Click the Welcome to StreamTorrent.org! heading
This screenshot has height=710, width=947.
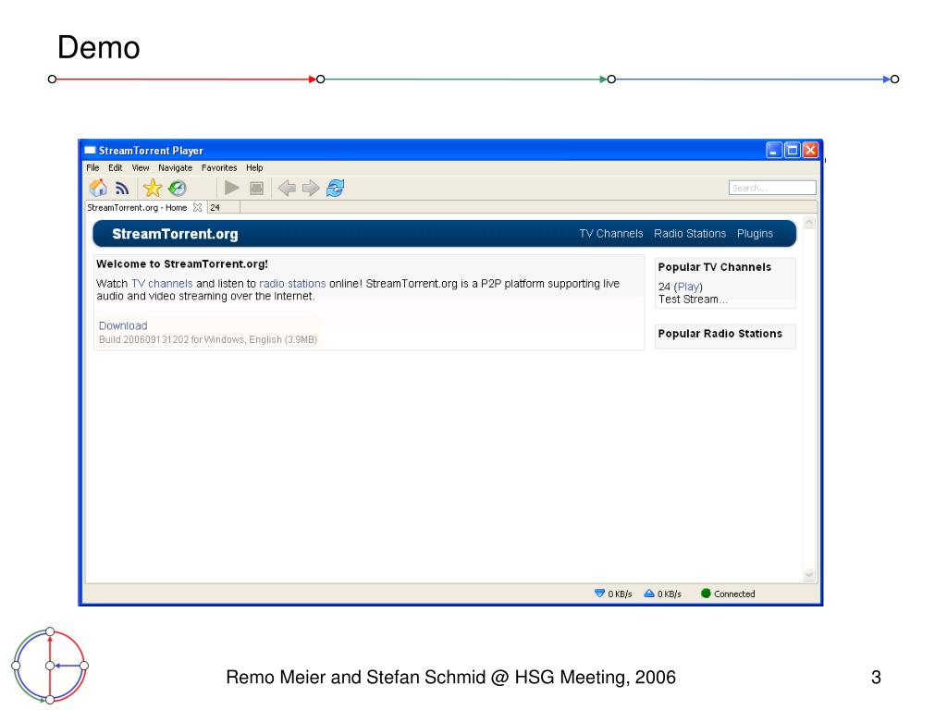(182, 263)
